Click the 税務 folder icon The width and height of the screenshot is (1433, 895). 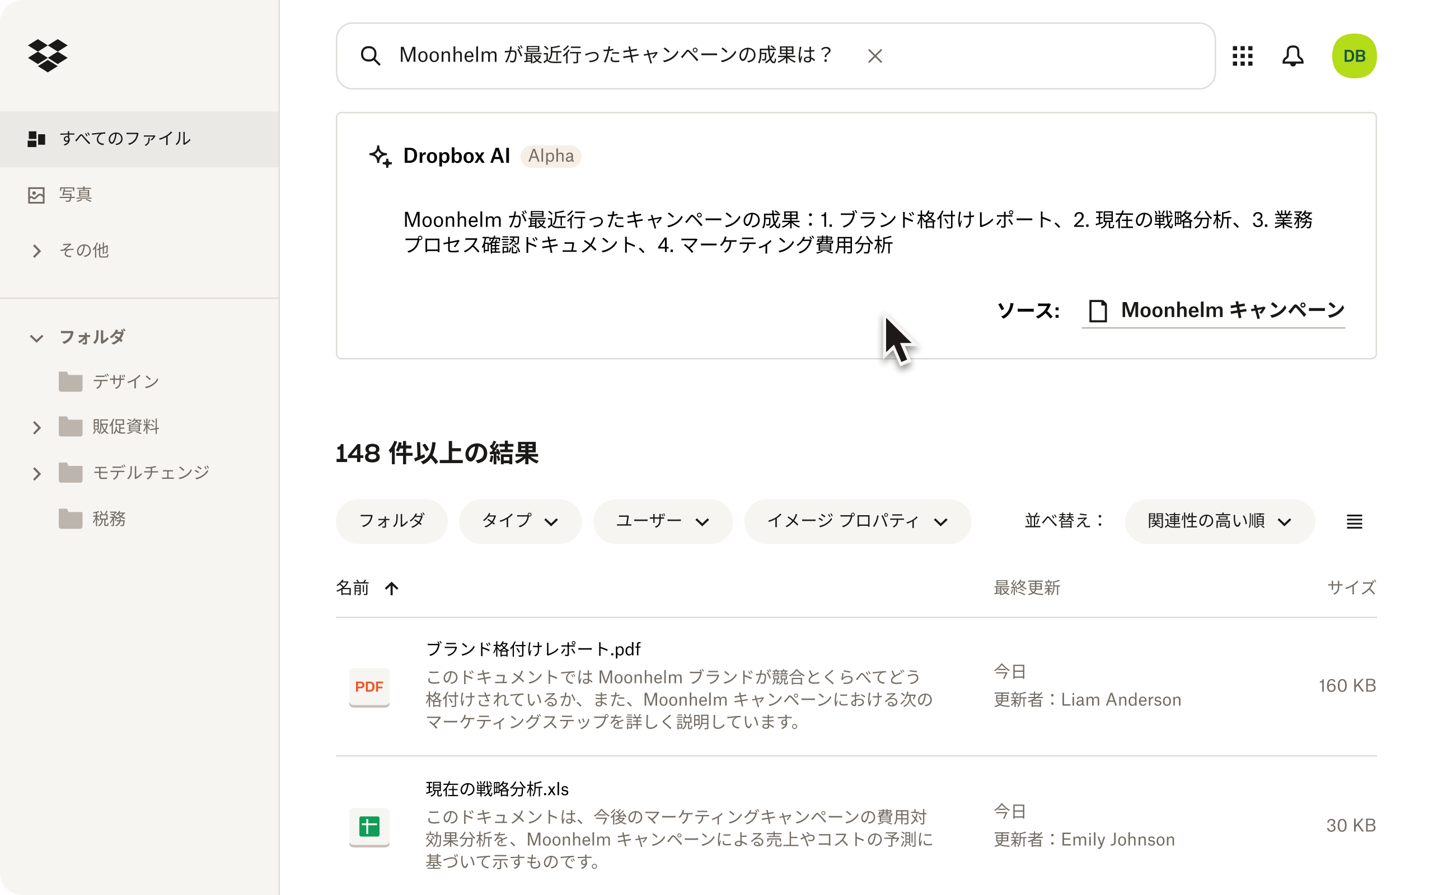[71, 519]
